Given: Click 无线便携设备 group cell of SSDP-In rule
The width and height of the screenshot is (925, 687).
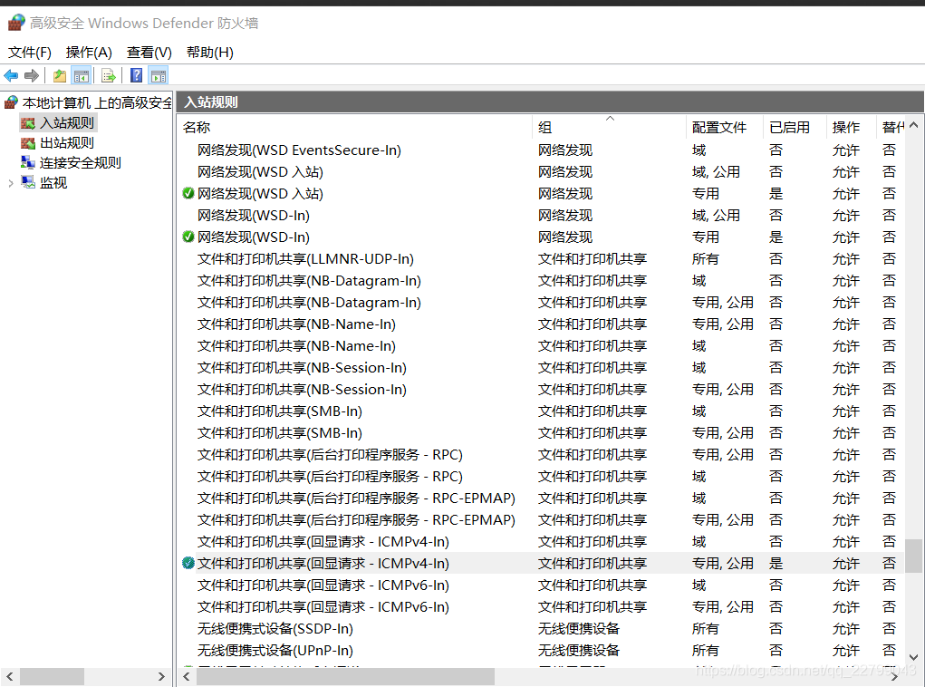Looking at the screenshot, I should pos(578,629).
